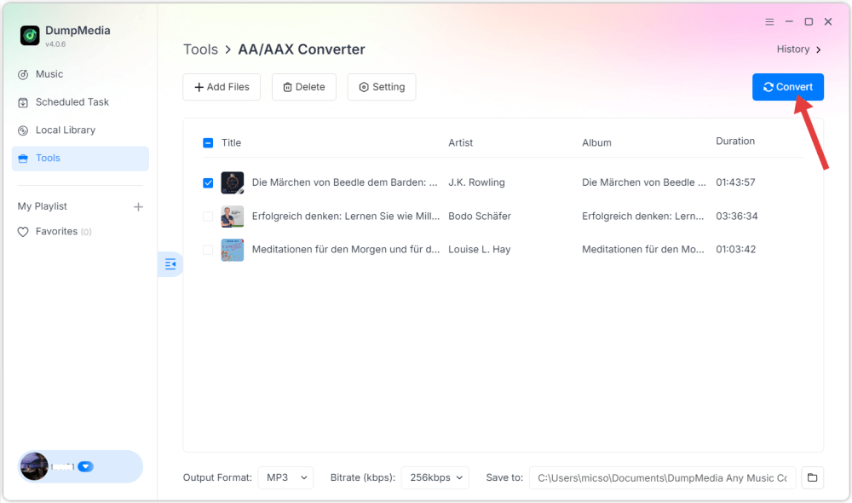Click Add Files to import audiobooks
This screenshot has height=503, width=852.
click(222, 86)
